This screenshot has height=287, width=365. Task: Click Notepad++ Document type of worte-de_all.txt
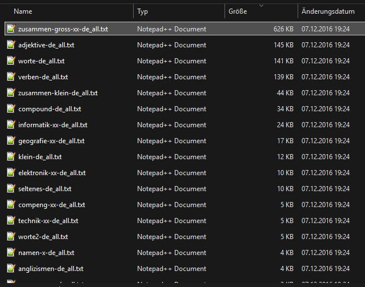[171, 61]
